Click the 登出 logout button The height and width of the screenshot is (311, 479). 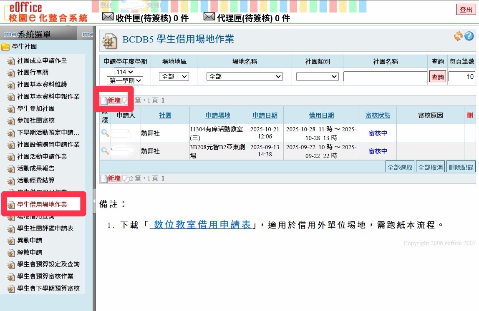tap(466, 10)
